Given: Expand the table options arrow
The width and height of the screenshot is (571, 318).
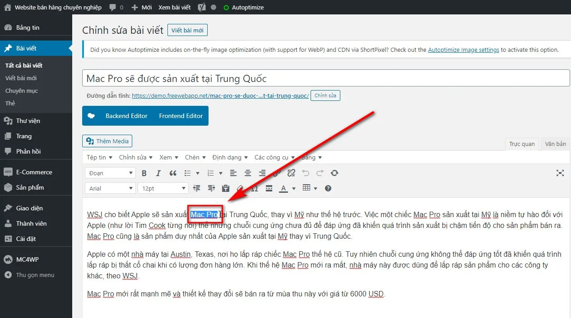Looking at the screenshot, I should click(316, 188).
